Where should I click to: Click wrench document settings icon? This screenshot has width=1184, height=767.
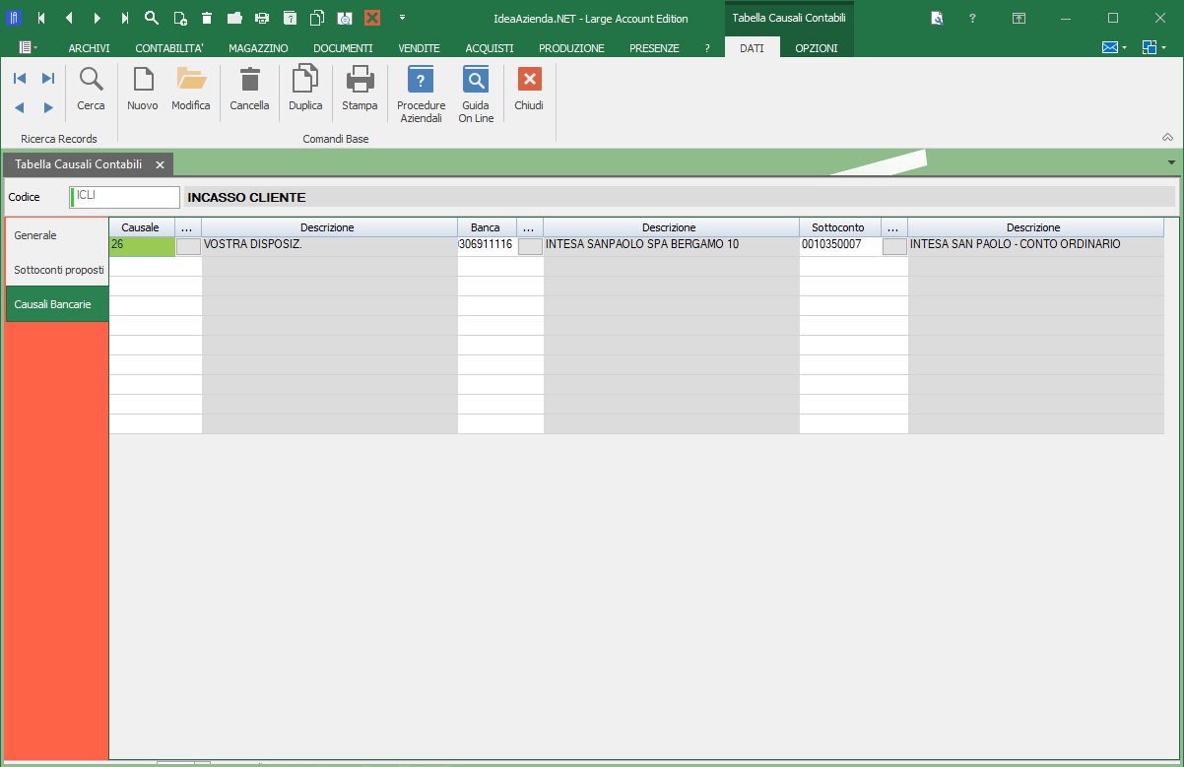click(x=937, y=18)
